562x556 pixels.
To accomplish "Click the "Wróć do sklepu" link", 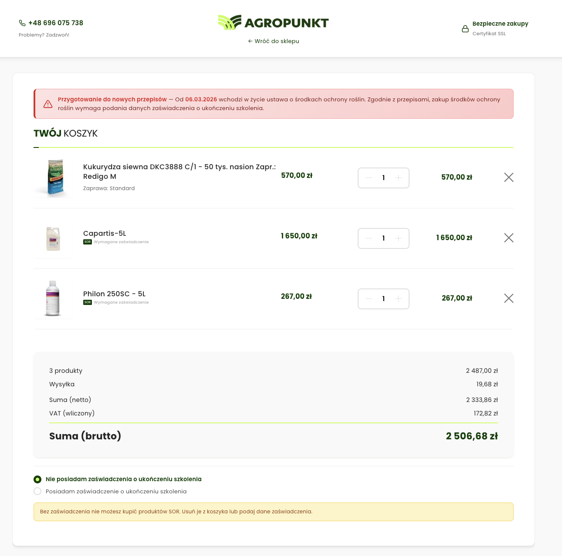I will click(x=274, y=41).
